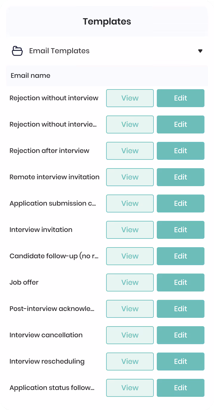This screenshot has height=410, width=214.
Task: Select the first Rejection without interview row name
Action: coord(54,98)
